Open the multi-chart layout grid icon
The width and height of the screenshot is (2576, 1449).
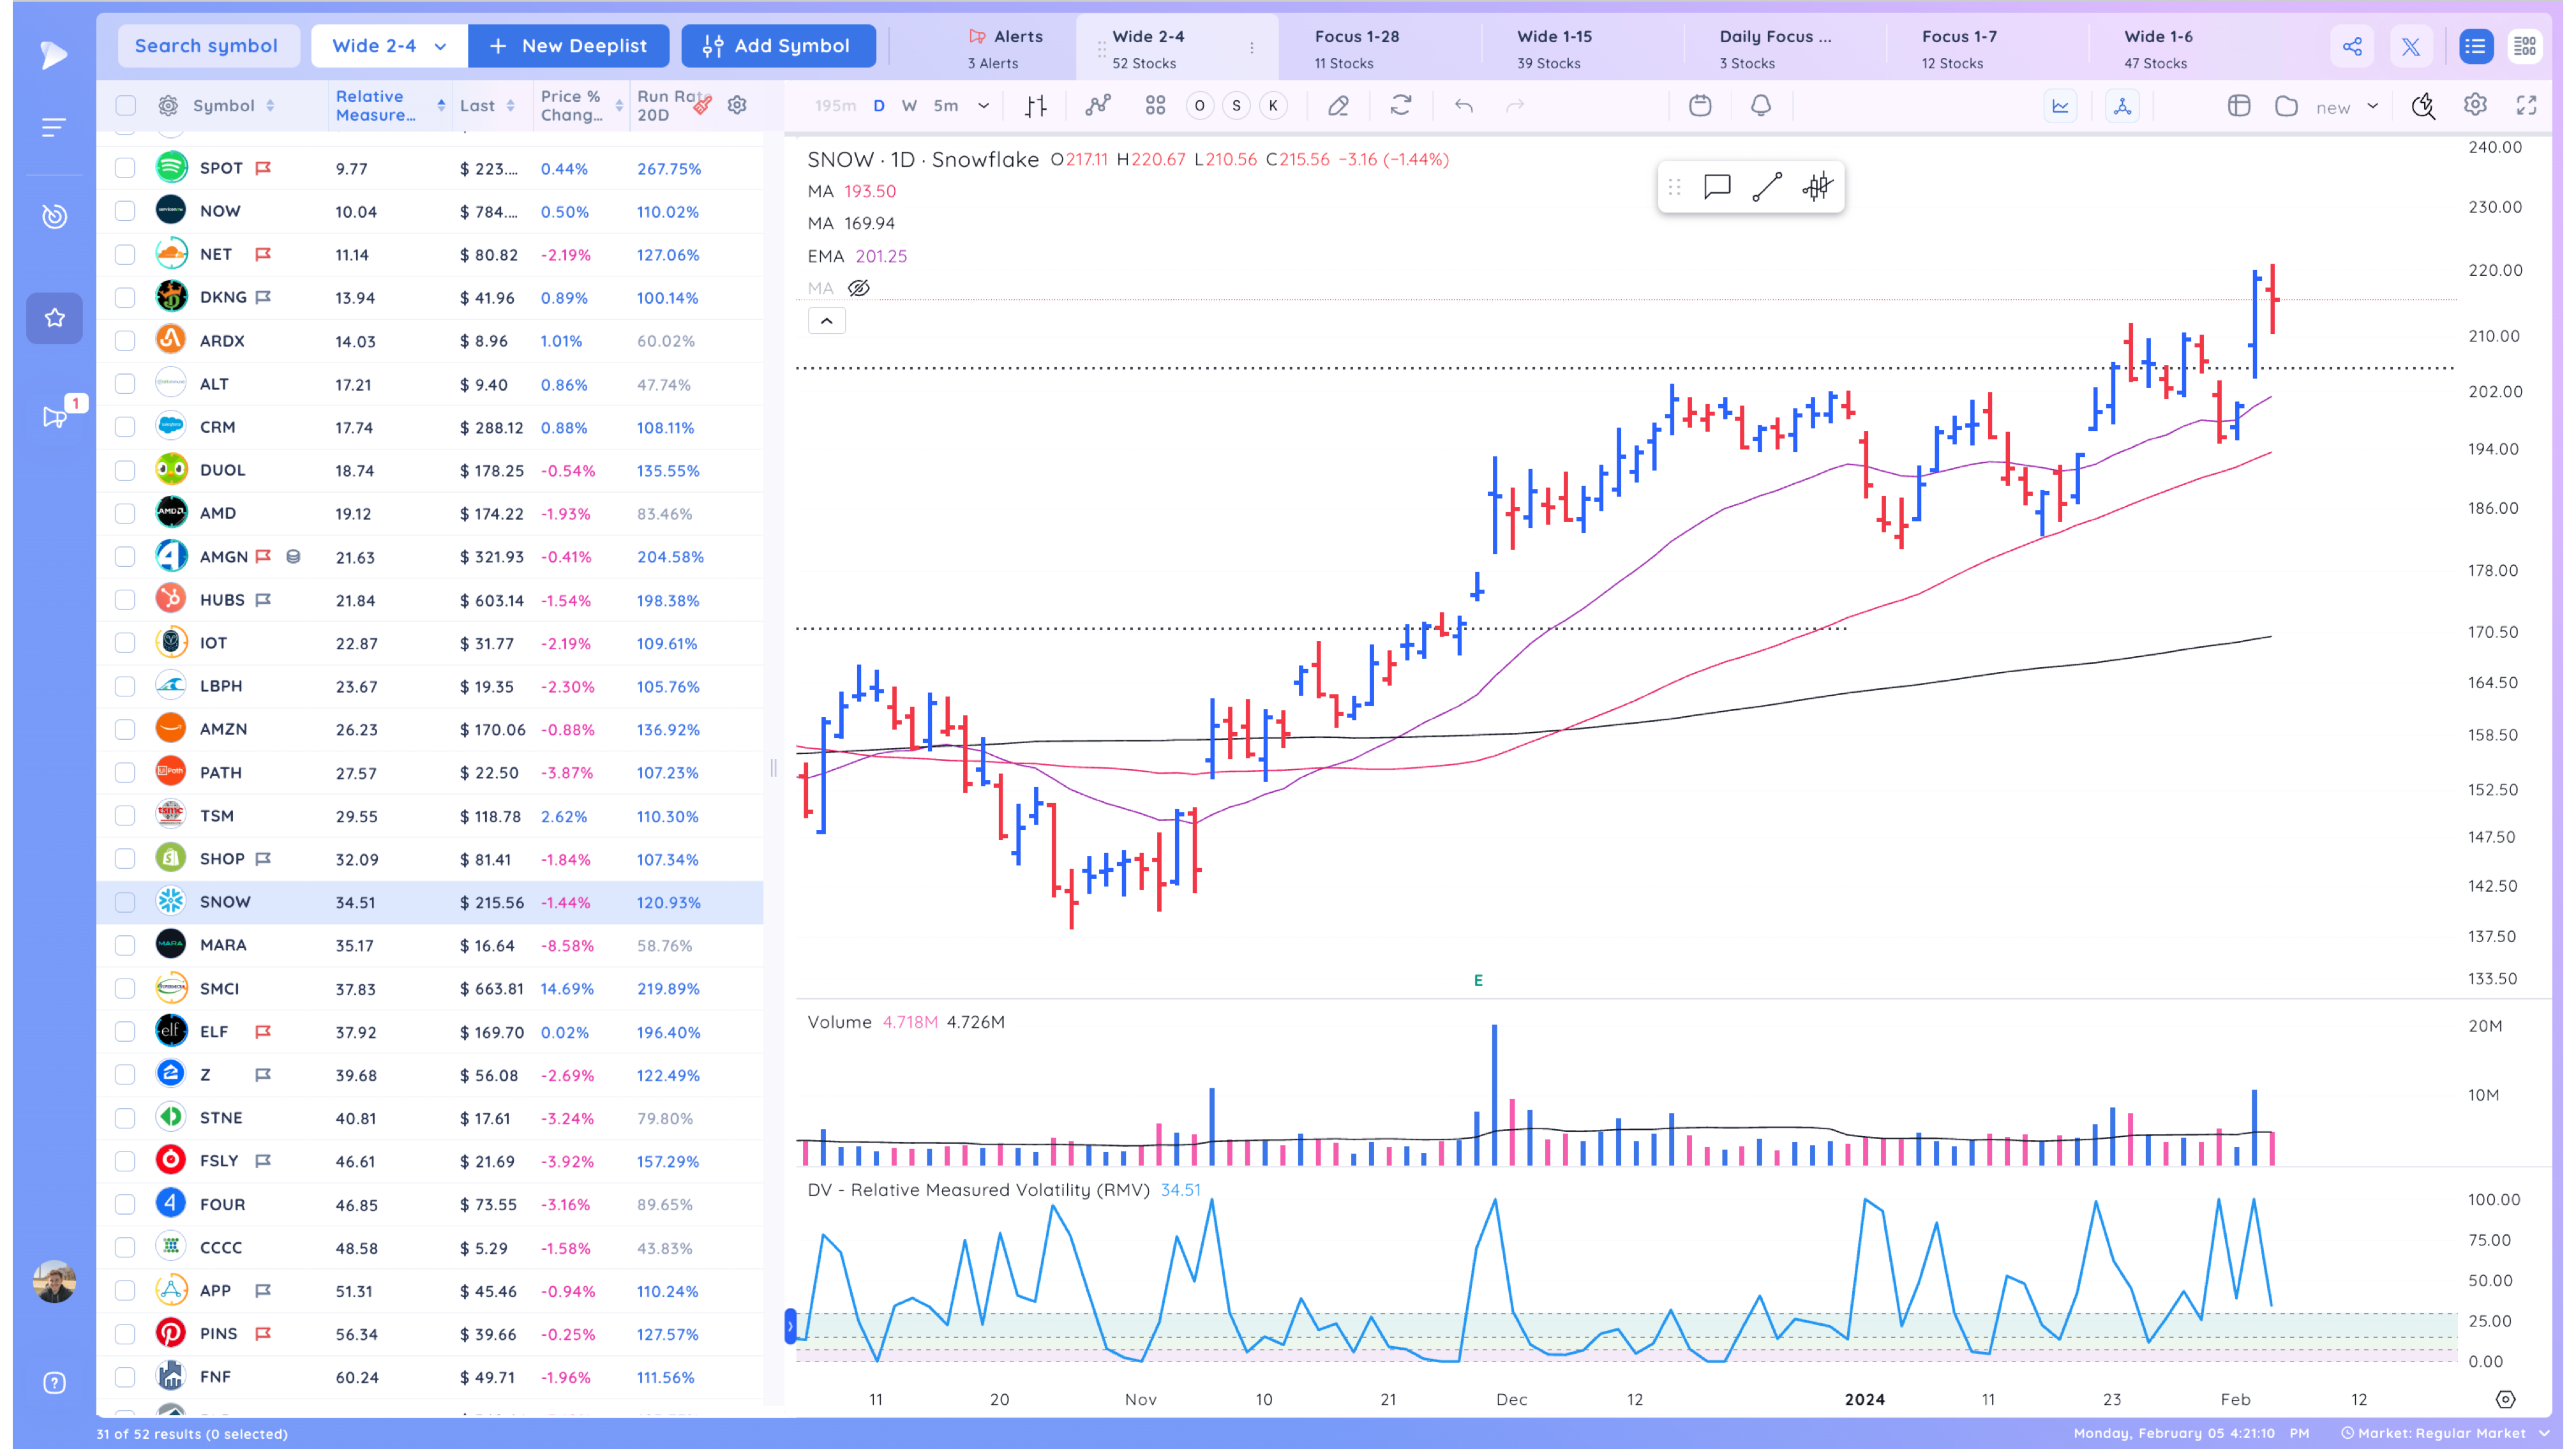tap(1155, 106)
